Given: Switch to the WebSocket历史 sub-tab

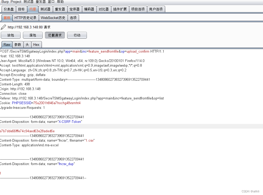Looking at the screenshot, I should 53,18.
